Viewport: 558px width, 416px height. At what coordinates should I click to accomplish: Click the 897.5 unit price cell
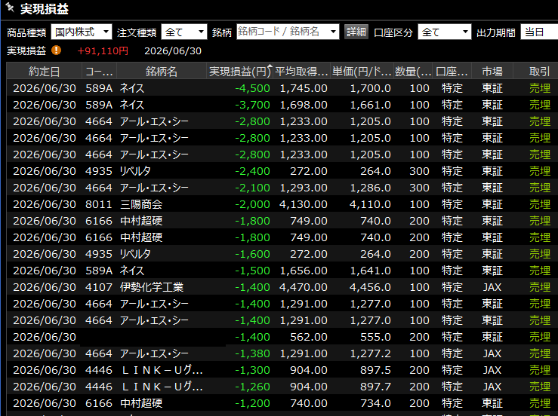[375, 370]
